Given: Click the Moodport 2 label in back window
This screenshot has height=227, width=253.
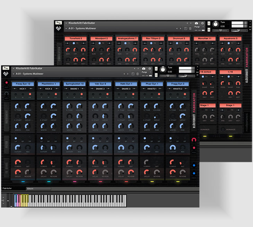Looking at the screenshot, I should 101,38.
